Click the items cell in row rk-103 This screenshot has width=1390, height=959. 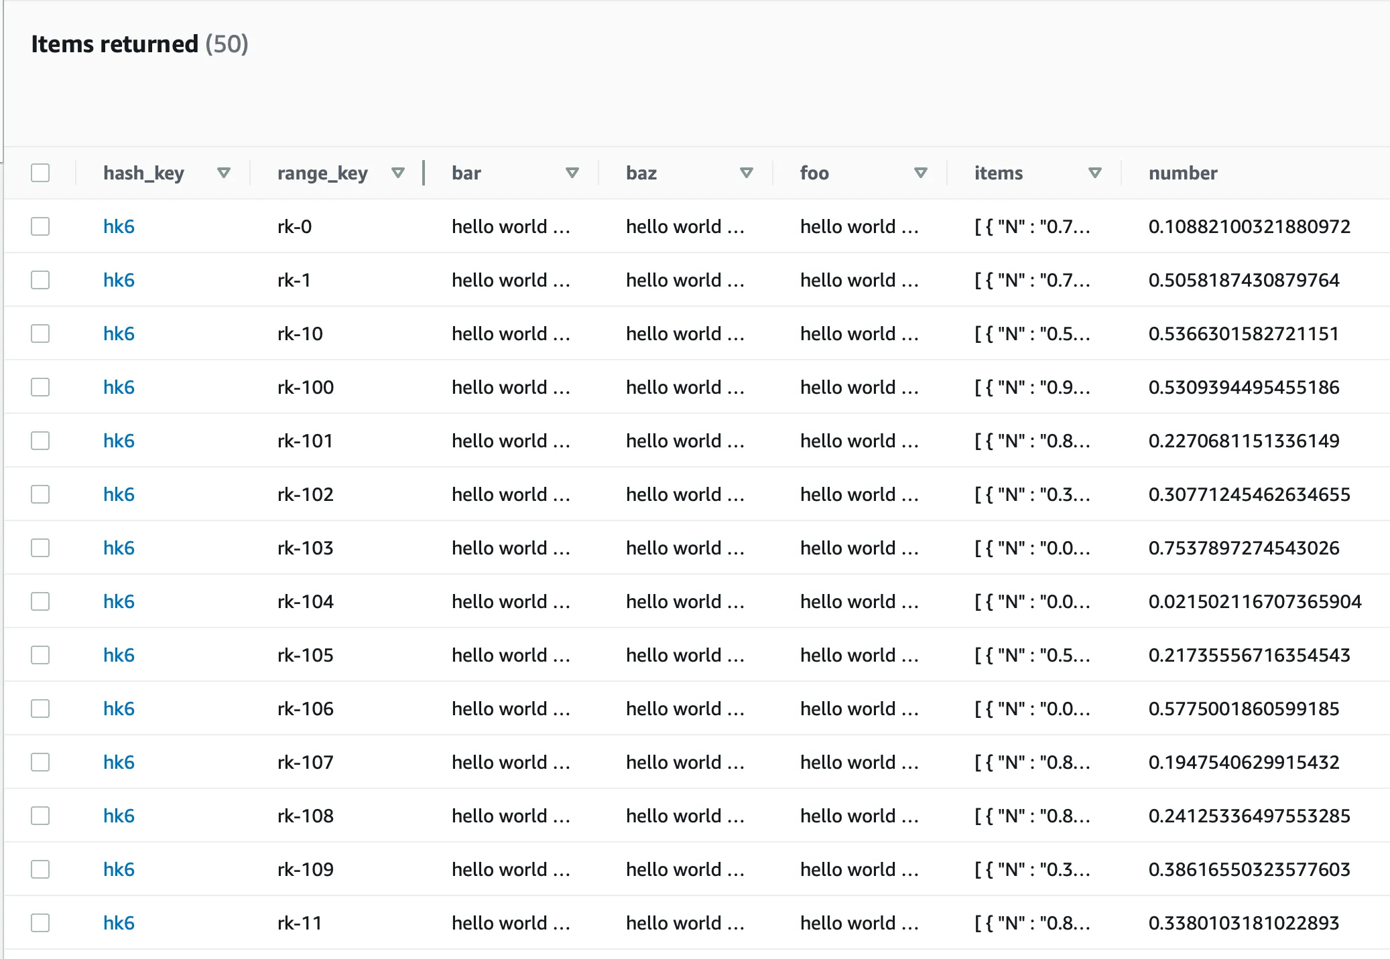tap(1032, 548)
